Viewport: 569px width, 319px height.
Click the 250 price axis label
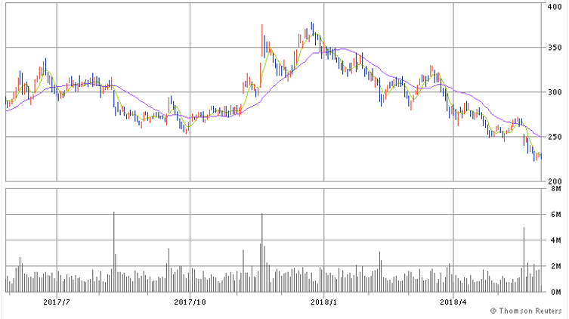(555, 137)
